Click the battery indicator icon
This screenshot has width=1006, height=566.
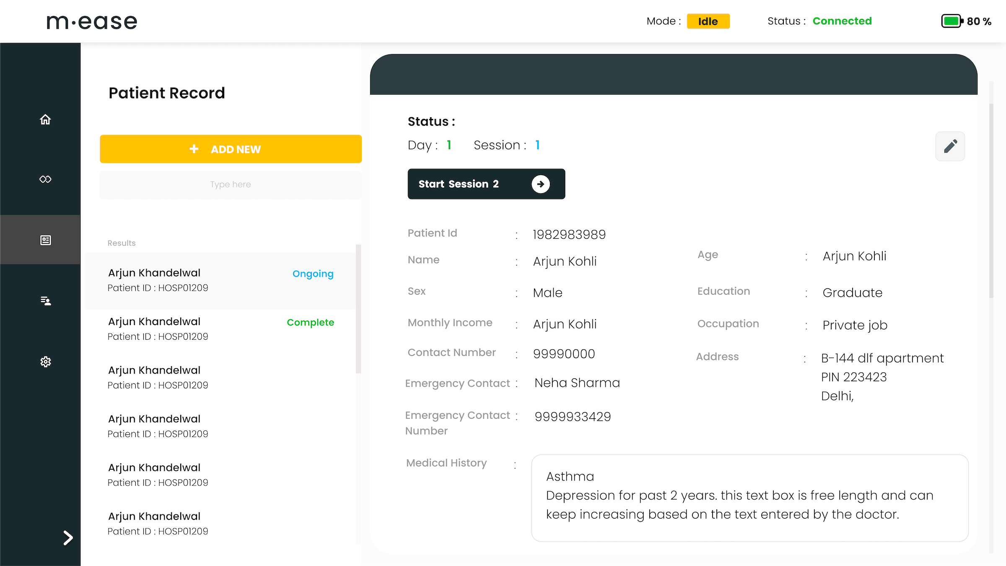pos(952,21)
